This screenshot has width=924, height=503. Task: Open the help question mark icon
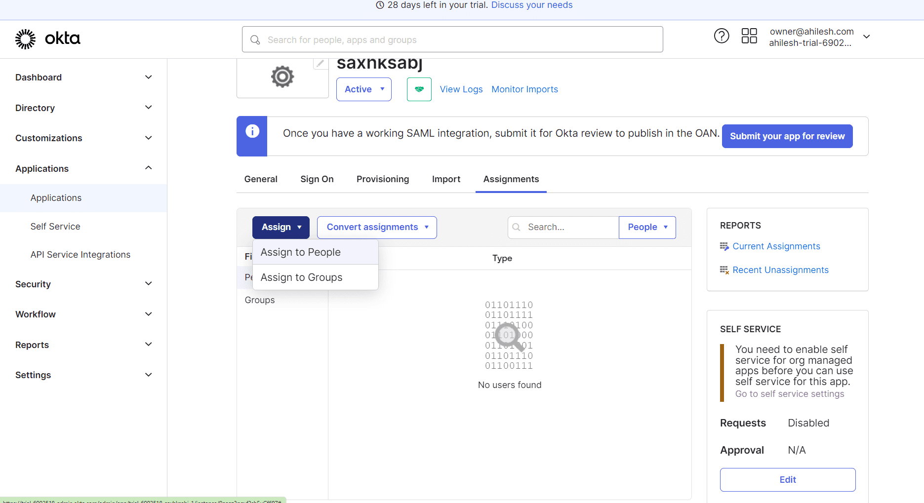click(722, 36)
